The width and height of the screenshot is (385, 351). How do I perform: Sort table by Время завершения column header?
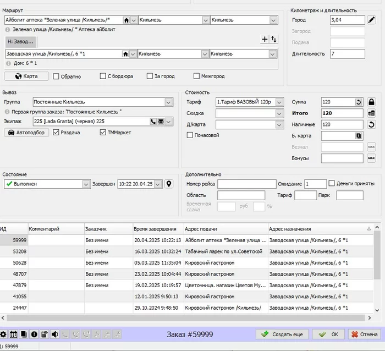155,229
